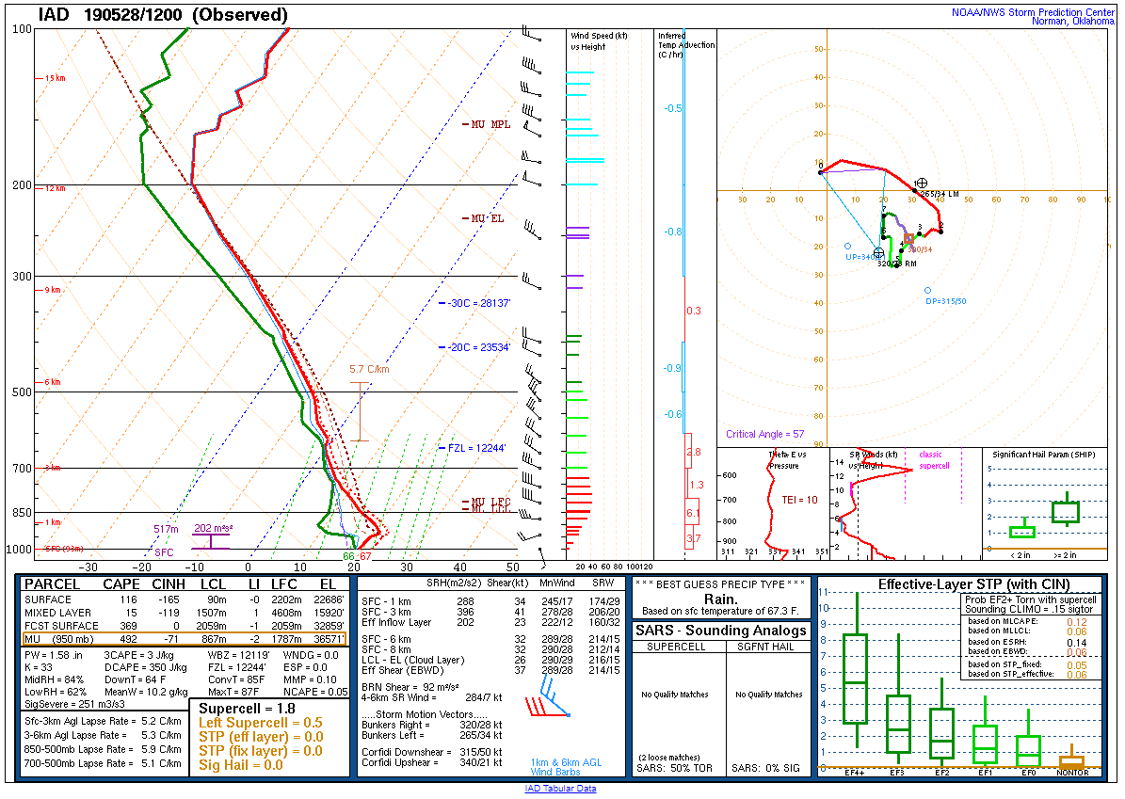
Task: Click the >= 2 in SHIP box plot
Action: coord(1066,511)
